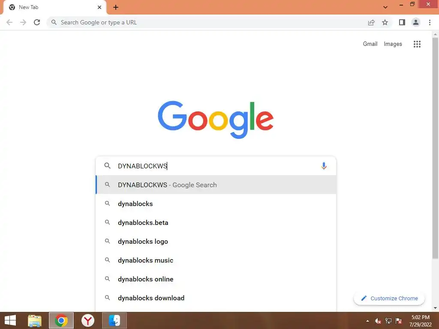Share this page icon in address bar
The image size is (439, 329).
point(371,22)
